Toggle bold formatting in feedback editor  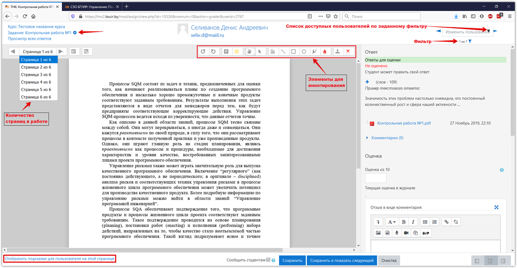403,222
